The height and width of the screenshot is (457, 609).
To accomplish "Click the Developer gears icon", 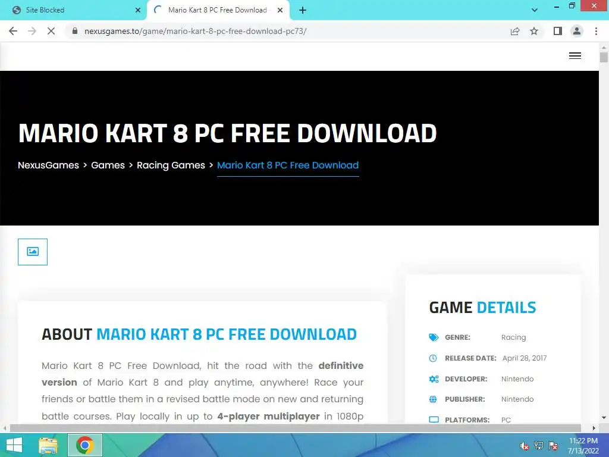I will 434,379.
